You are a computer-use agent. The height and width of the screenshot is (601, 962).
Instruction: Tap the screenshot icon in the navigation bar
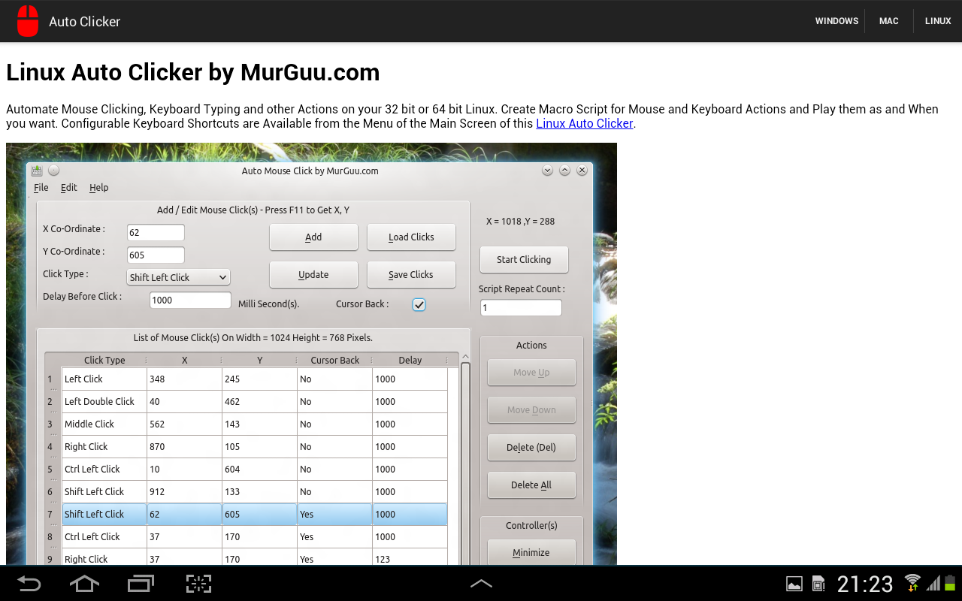tap(198, 583)
